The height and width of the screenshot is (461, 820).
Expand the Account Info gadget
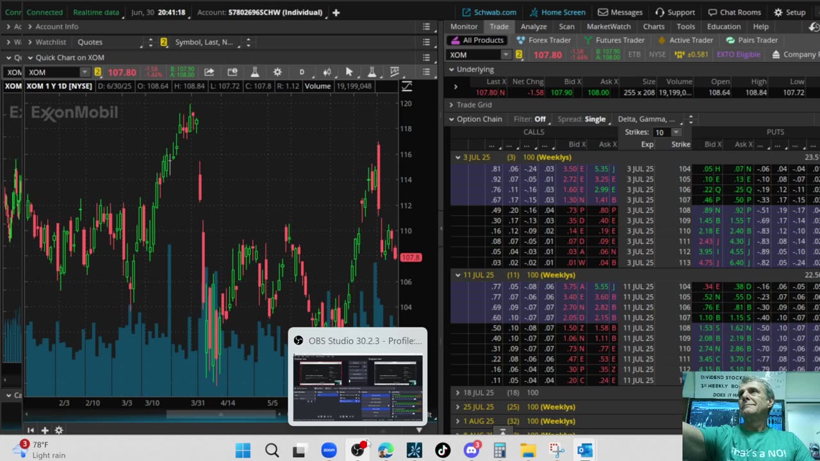29,26
